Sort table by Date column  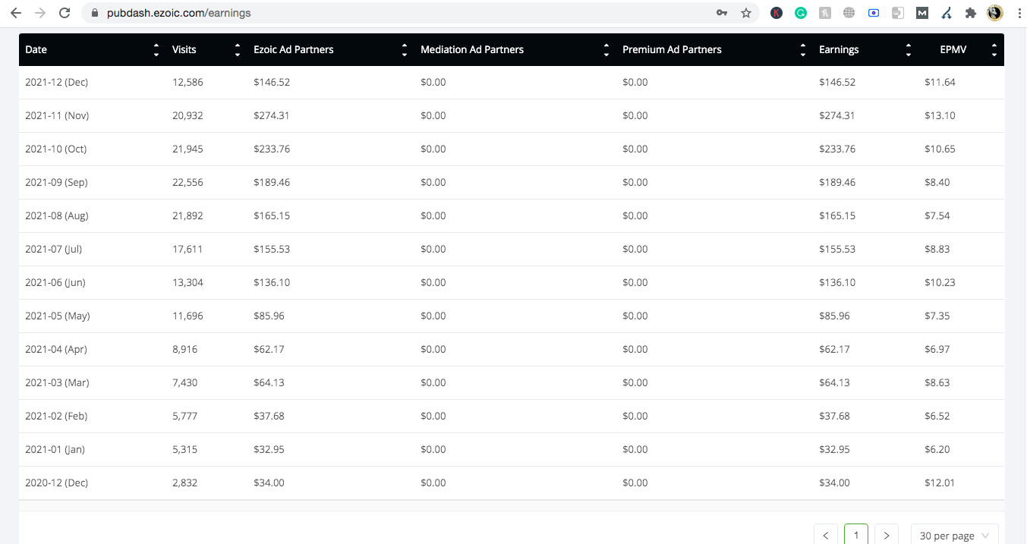[x=156, y=50]
